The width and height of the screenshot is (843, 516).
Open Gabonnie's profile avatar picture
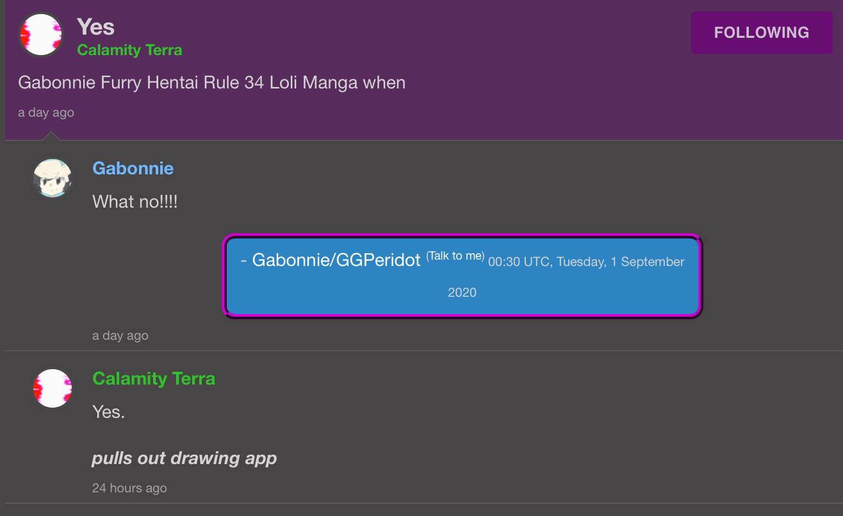[53, 178]
